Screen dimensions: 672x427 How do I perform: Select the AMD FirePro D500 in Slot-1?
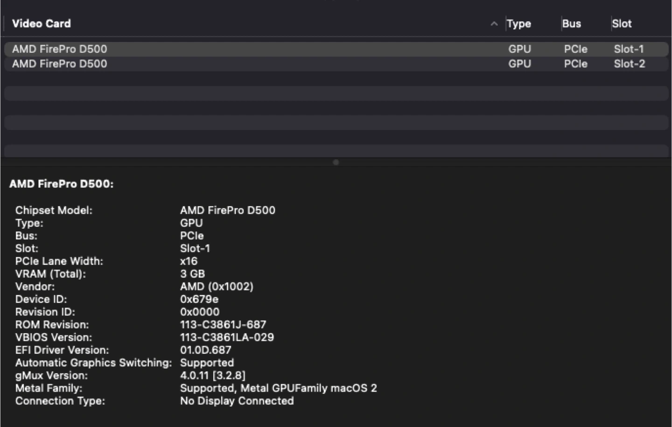pos(60,49)
